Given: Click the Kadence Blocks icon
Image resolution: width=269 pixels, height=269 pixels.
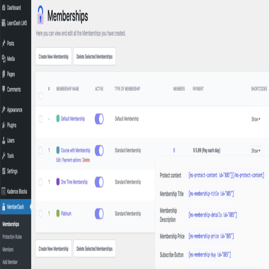Looking at the screenshot, I should (4, 191).
